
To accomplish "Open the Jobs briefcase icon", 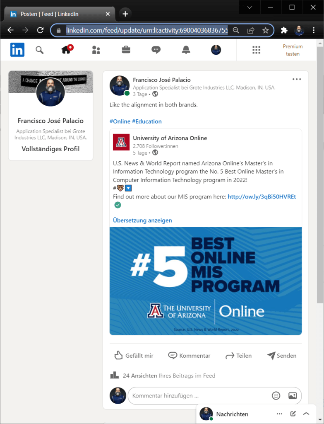I will point(126,50).
